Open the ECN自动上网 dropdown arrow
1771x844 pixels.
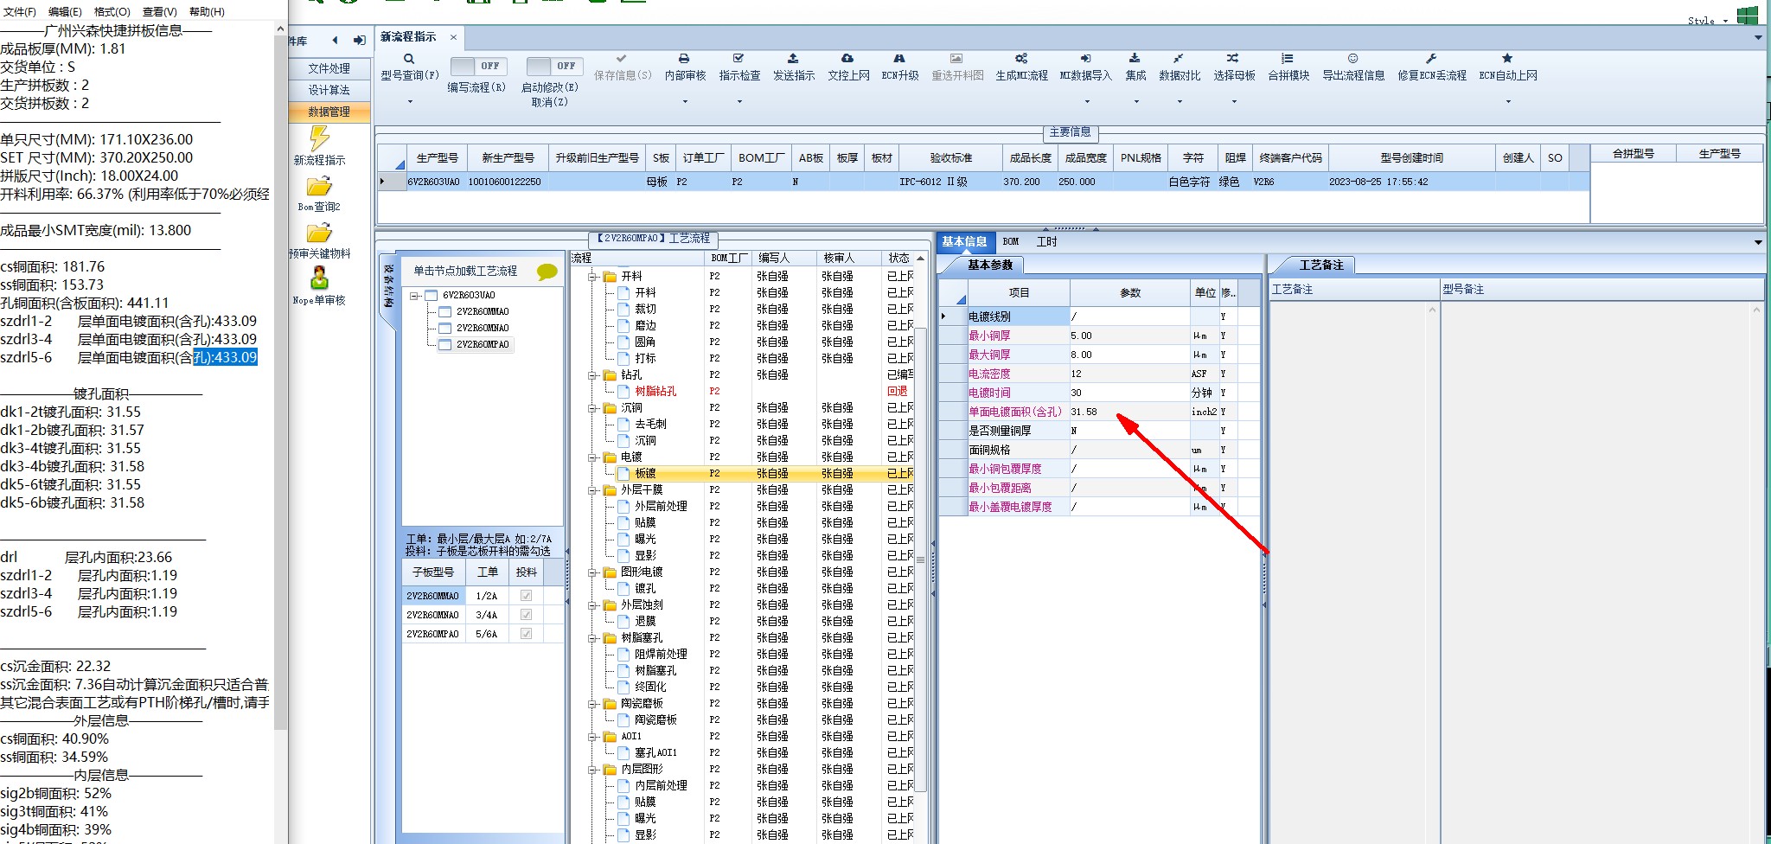click(1508, 102)
